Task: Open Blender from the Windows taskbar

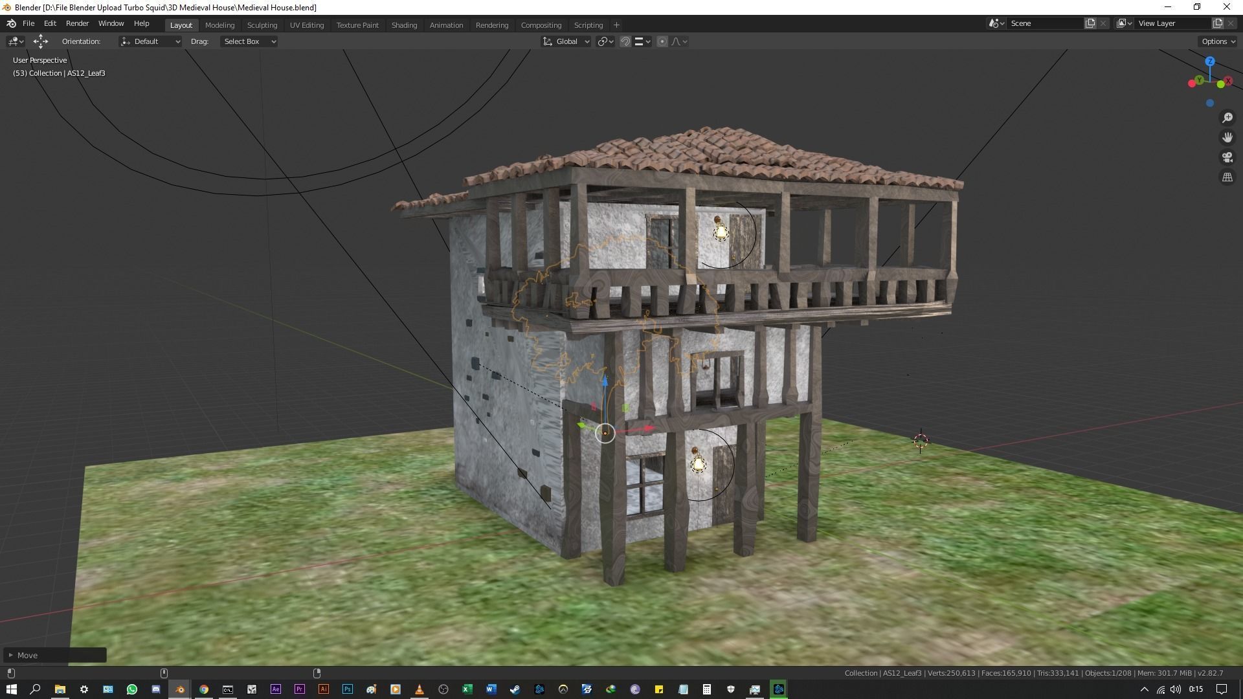Action: (180, 689)
